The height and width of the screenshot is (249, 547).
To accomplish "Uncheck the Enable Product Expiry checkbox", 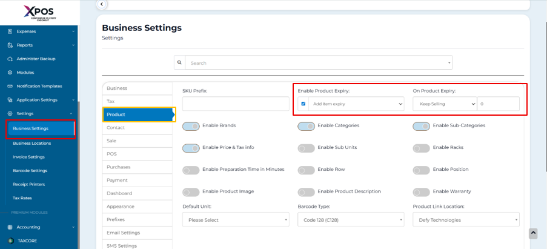I will click(303, 104).
